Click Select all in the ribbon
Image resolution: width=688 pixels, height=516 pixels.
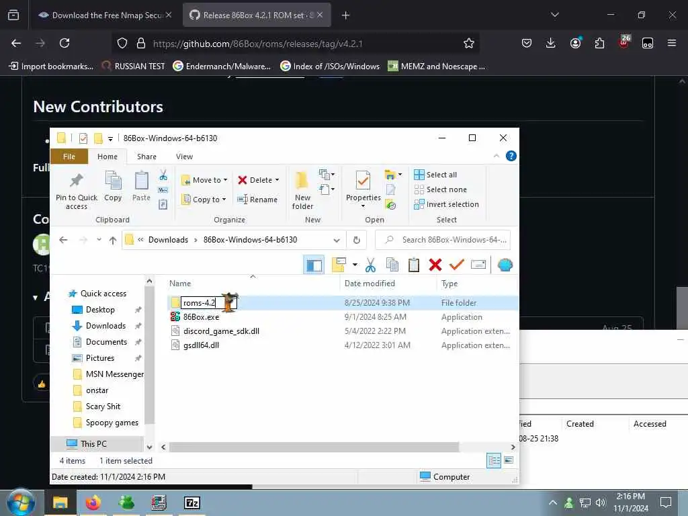[435, 175]
